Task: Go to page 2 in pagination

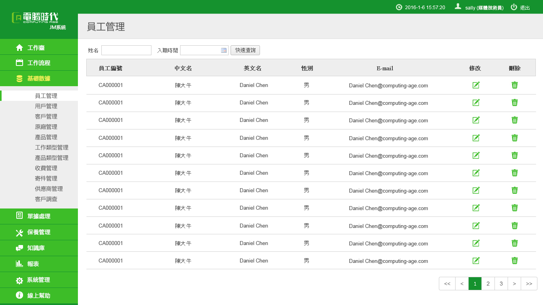Action: pos(488,284)
